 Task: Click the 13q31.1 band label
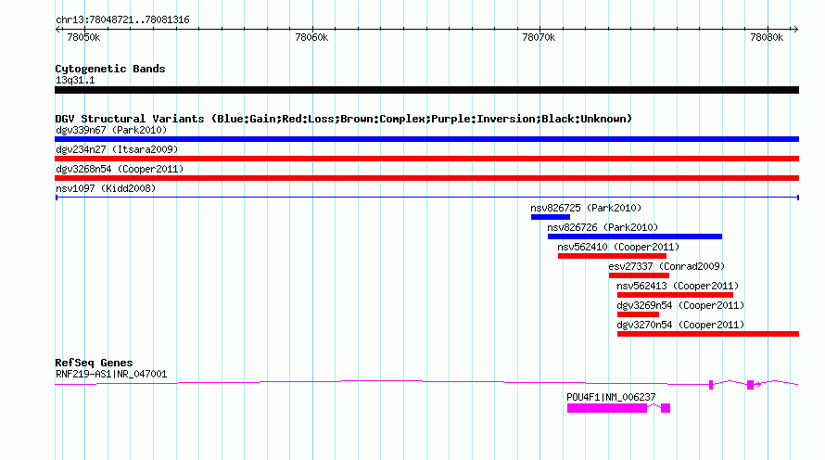point(75,80)
